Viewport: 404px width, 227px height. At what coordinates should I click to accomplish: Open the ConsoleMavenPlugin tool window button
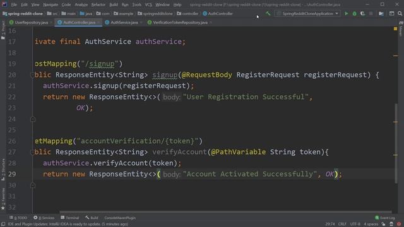pyautogui.click(x=120, y=218)
